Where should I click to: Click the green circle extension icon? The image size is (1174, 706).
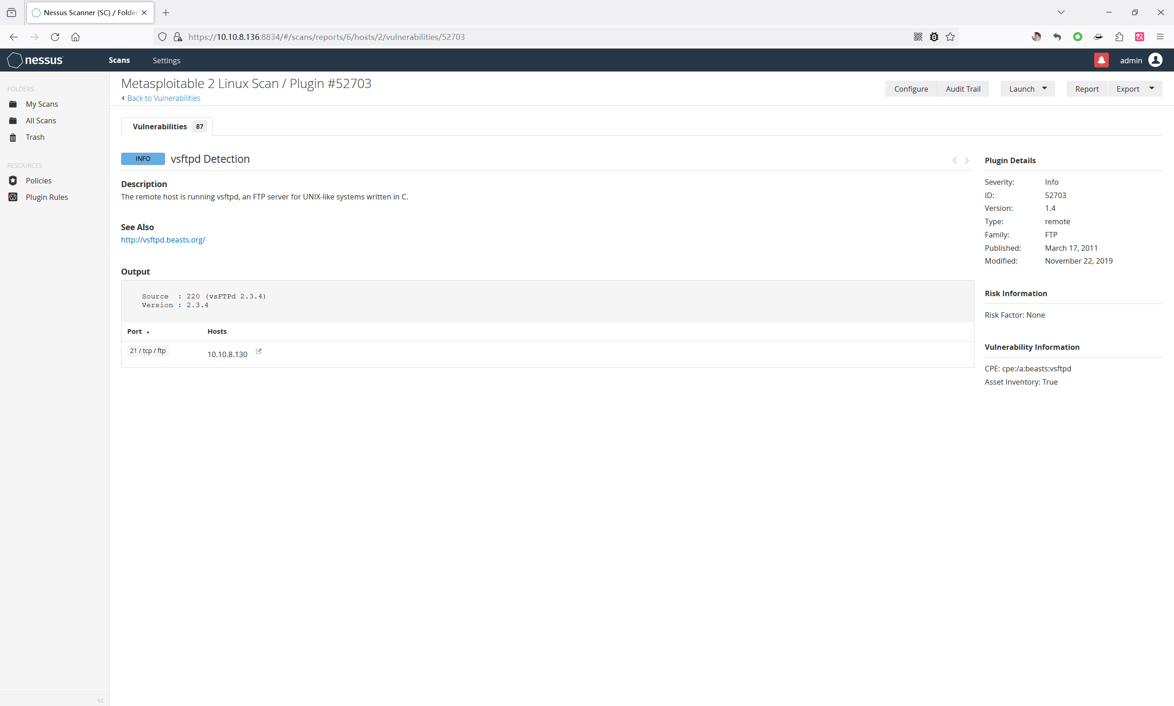pyautogui.click(x=1077, y=37)
